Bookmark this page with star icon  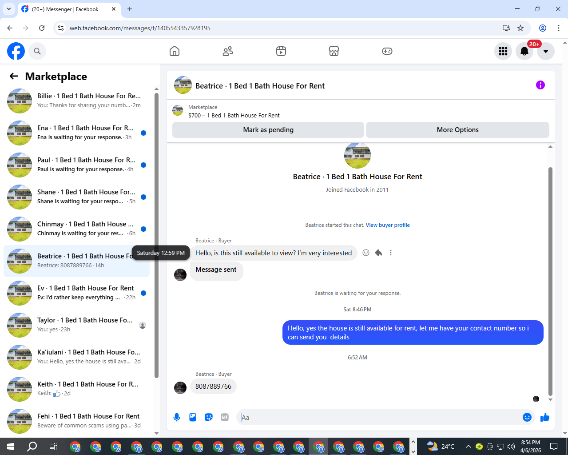tap(520, 28)
